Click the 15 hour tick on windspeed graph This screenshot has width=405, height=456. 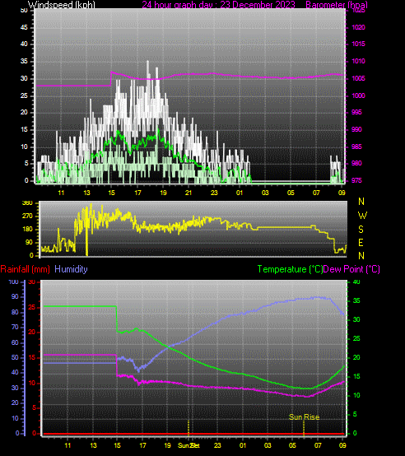pos(112,193)
